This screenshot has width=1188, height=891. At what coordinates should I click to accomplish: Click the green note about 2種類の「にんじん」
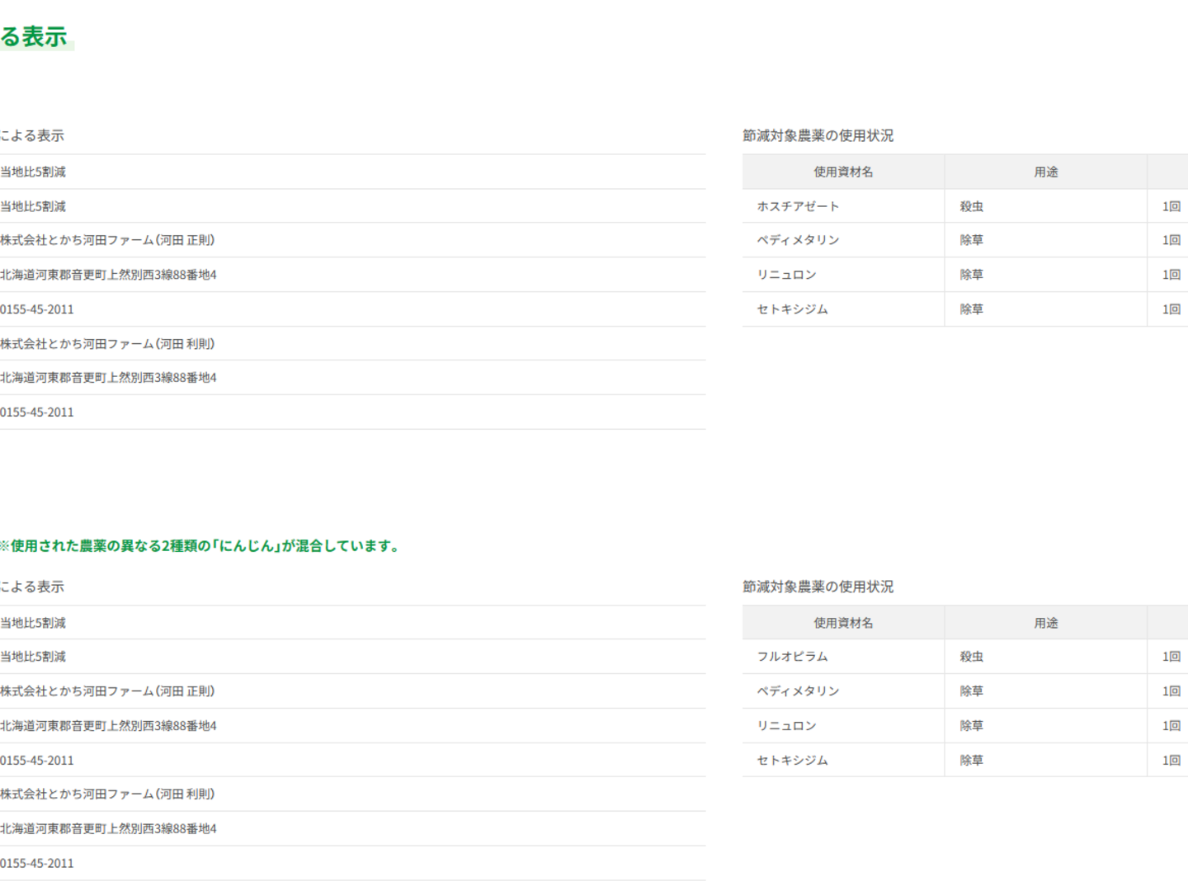[200, 546]
